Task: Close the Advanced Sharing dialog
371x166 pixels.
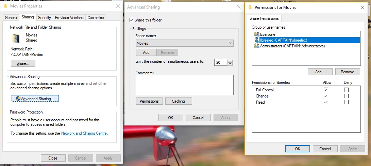Action: [239, 7]
